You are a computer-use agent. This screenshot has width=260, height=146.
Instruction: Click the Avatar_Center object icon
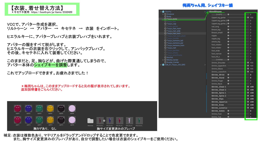click(165, 62)
